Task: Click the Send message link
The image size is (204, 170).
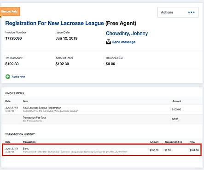Action: pos(124,42)
